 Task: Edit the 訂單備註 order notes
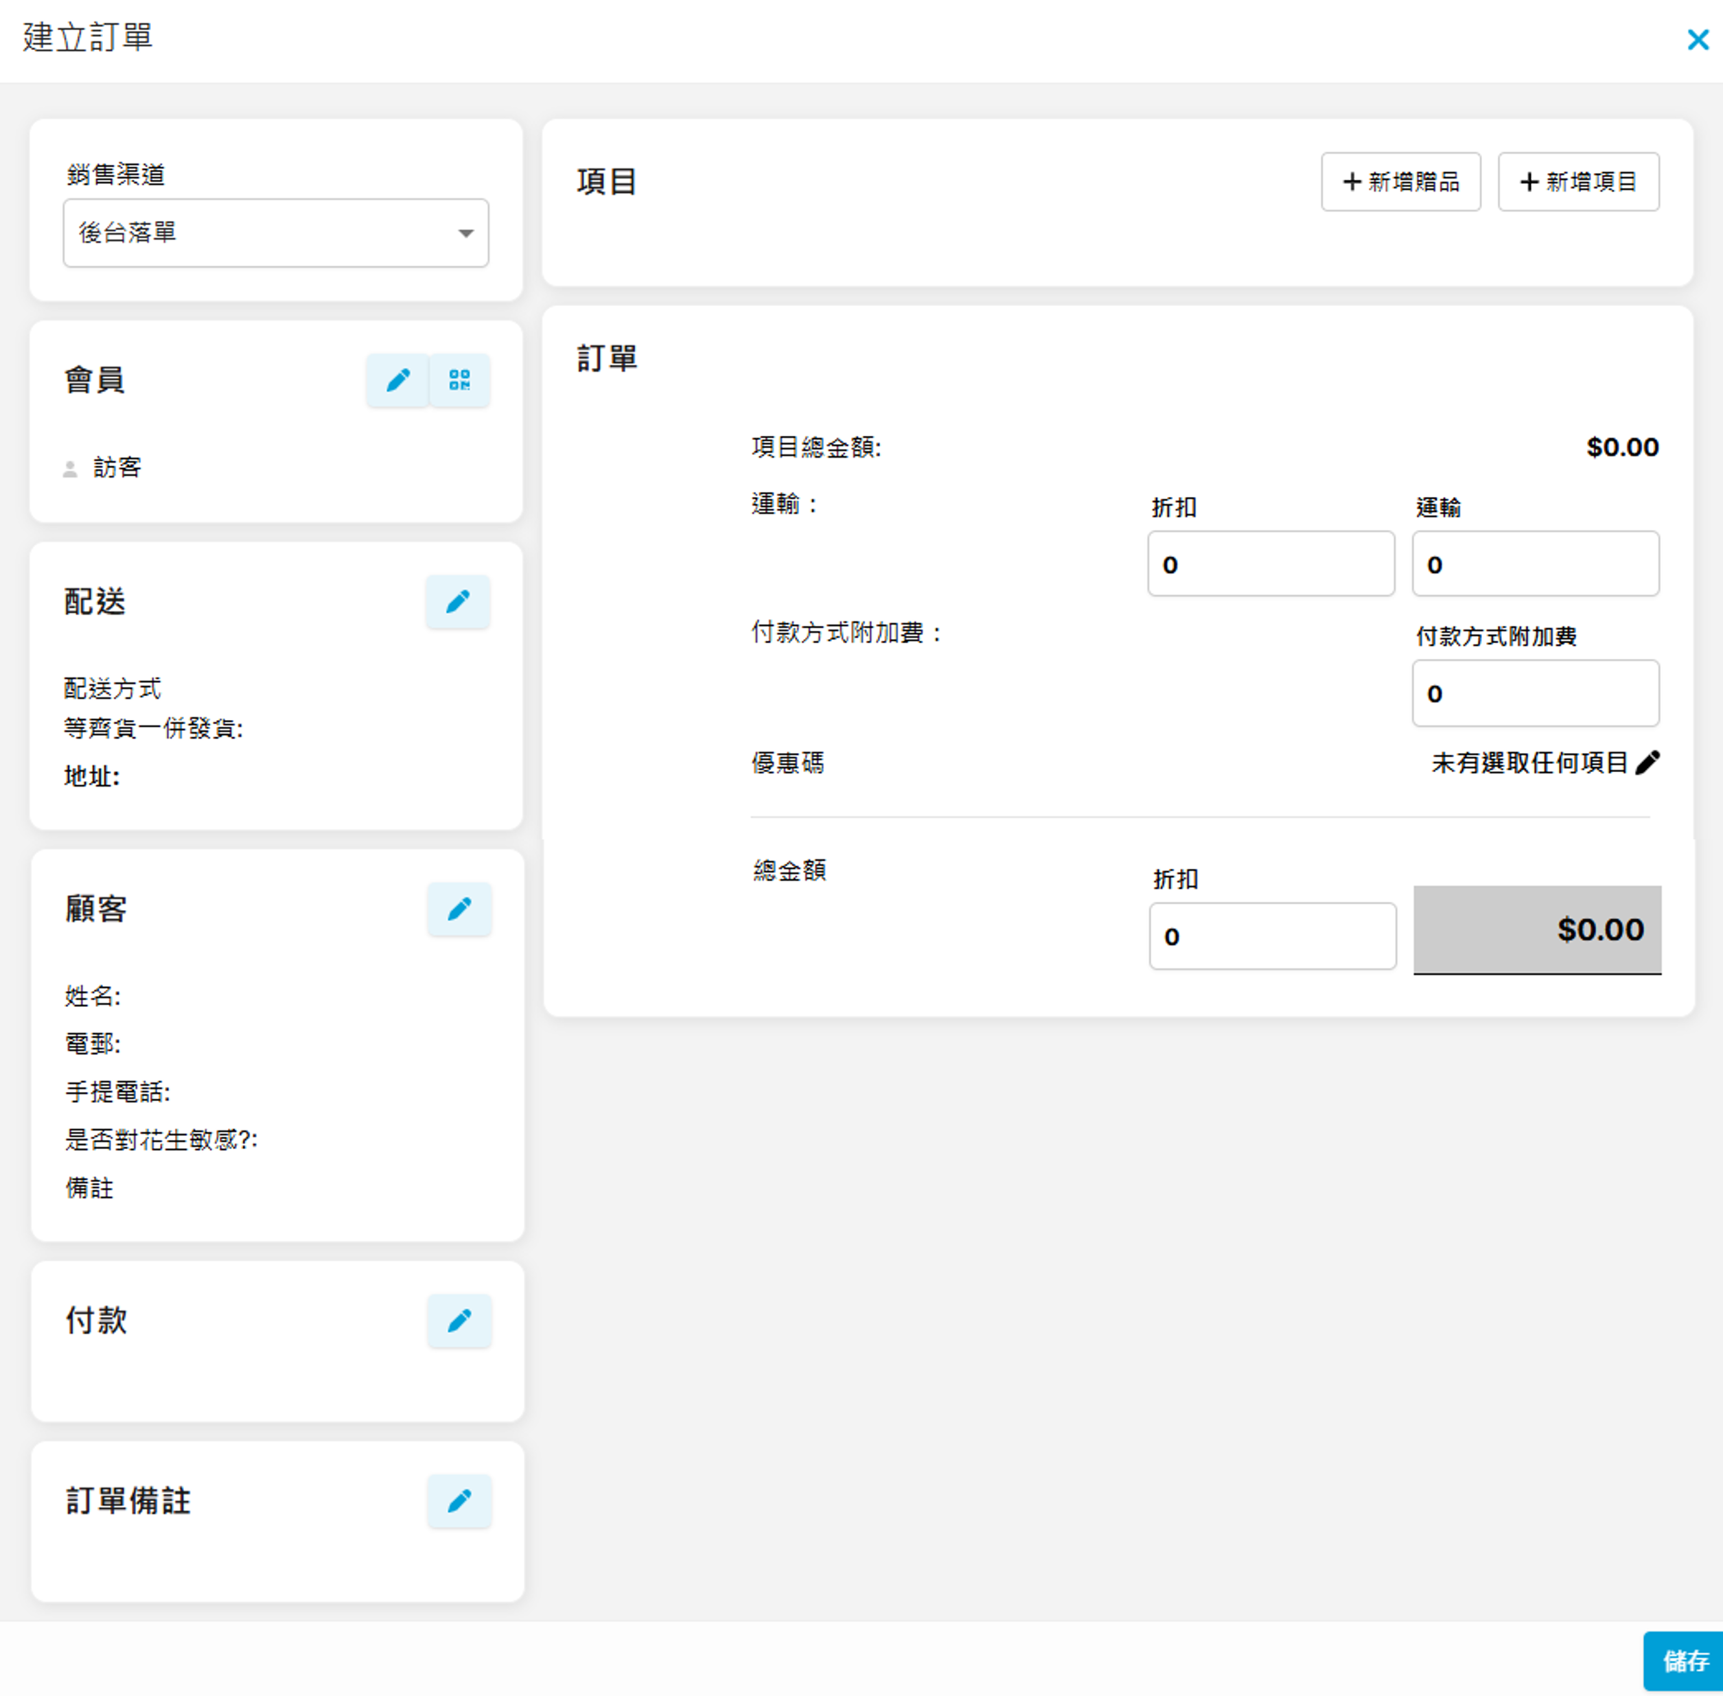459,1501
